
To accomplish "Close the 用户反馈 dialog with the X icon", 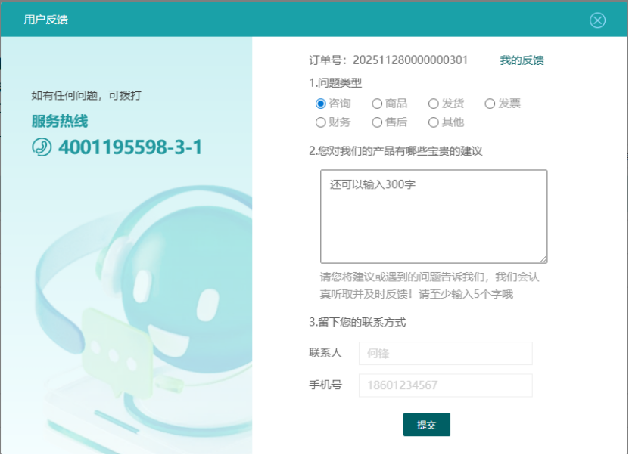I will coord(598,20).
